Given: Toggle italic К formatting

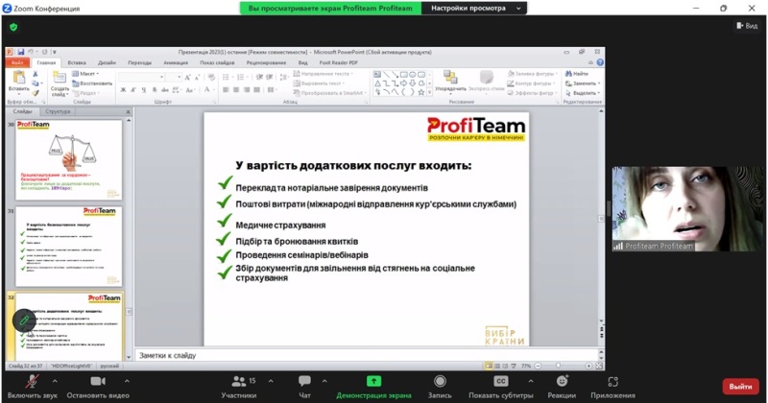Looking at the screenshot, I should (133, 89).
